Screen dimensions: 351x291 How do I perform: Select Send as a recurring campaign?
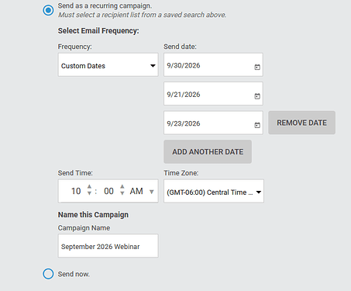(48, 10)
